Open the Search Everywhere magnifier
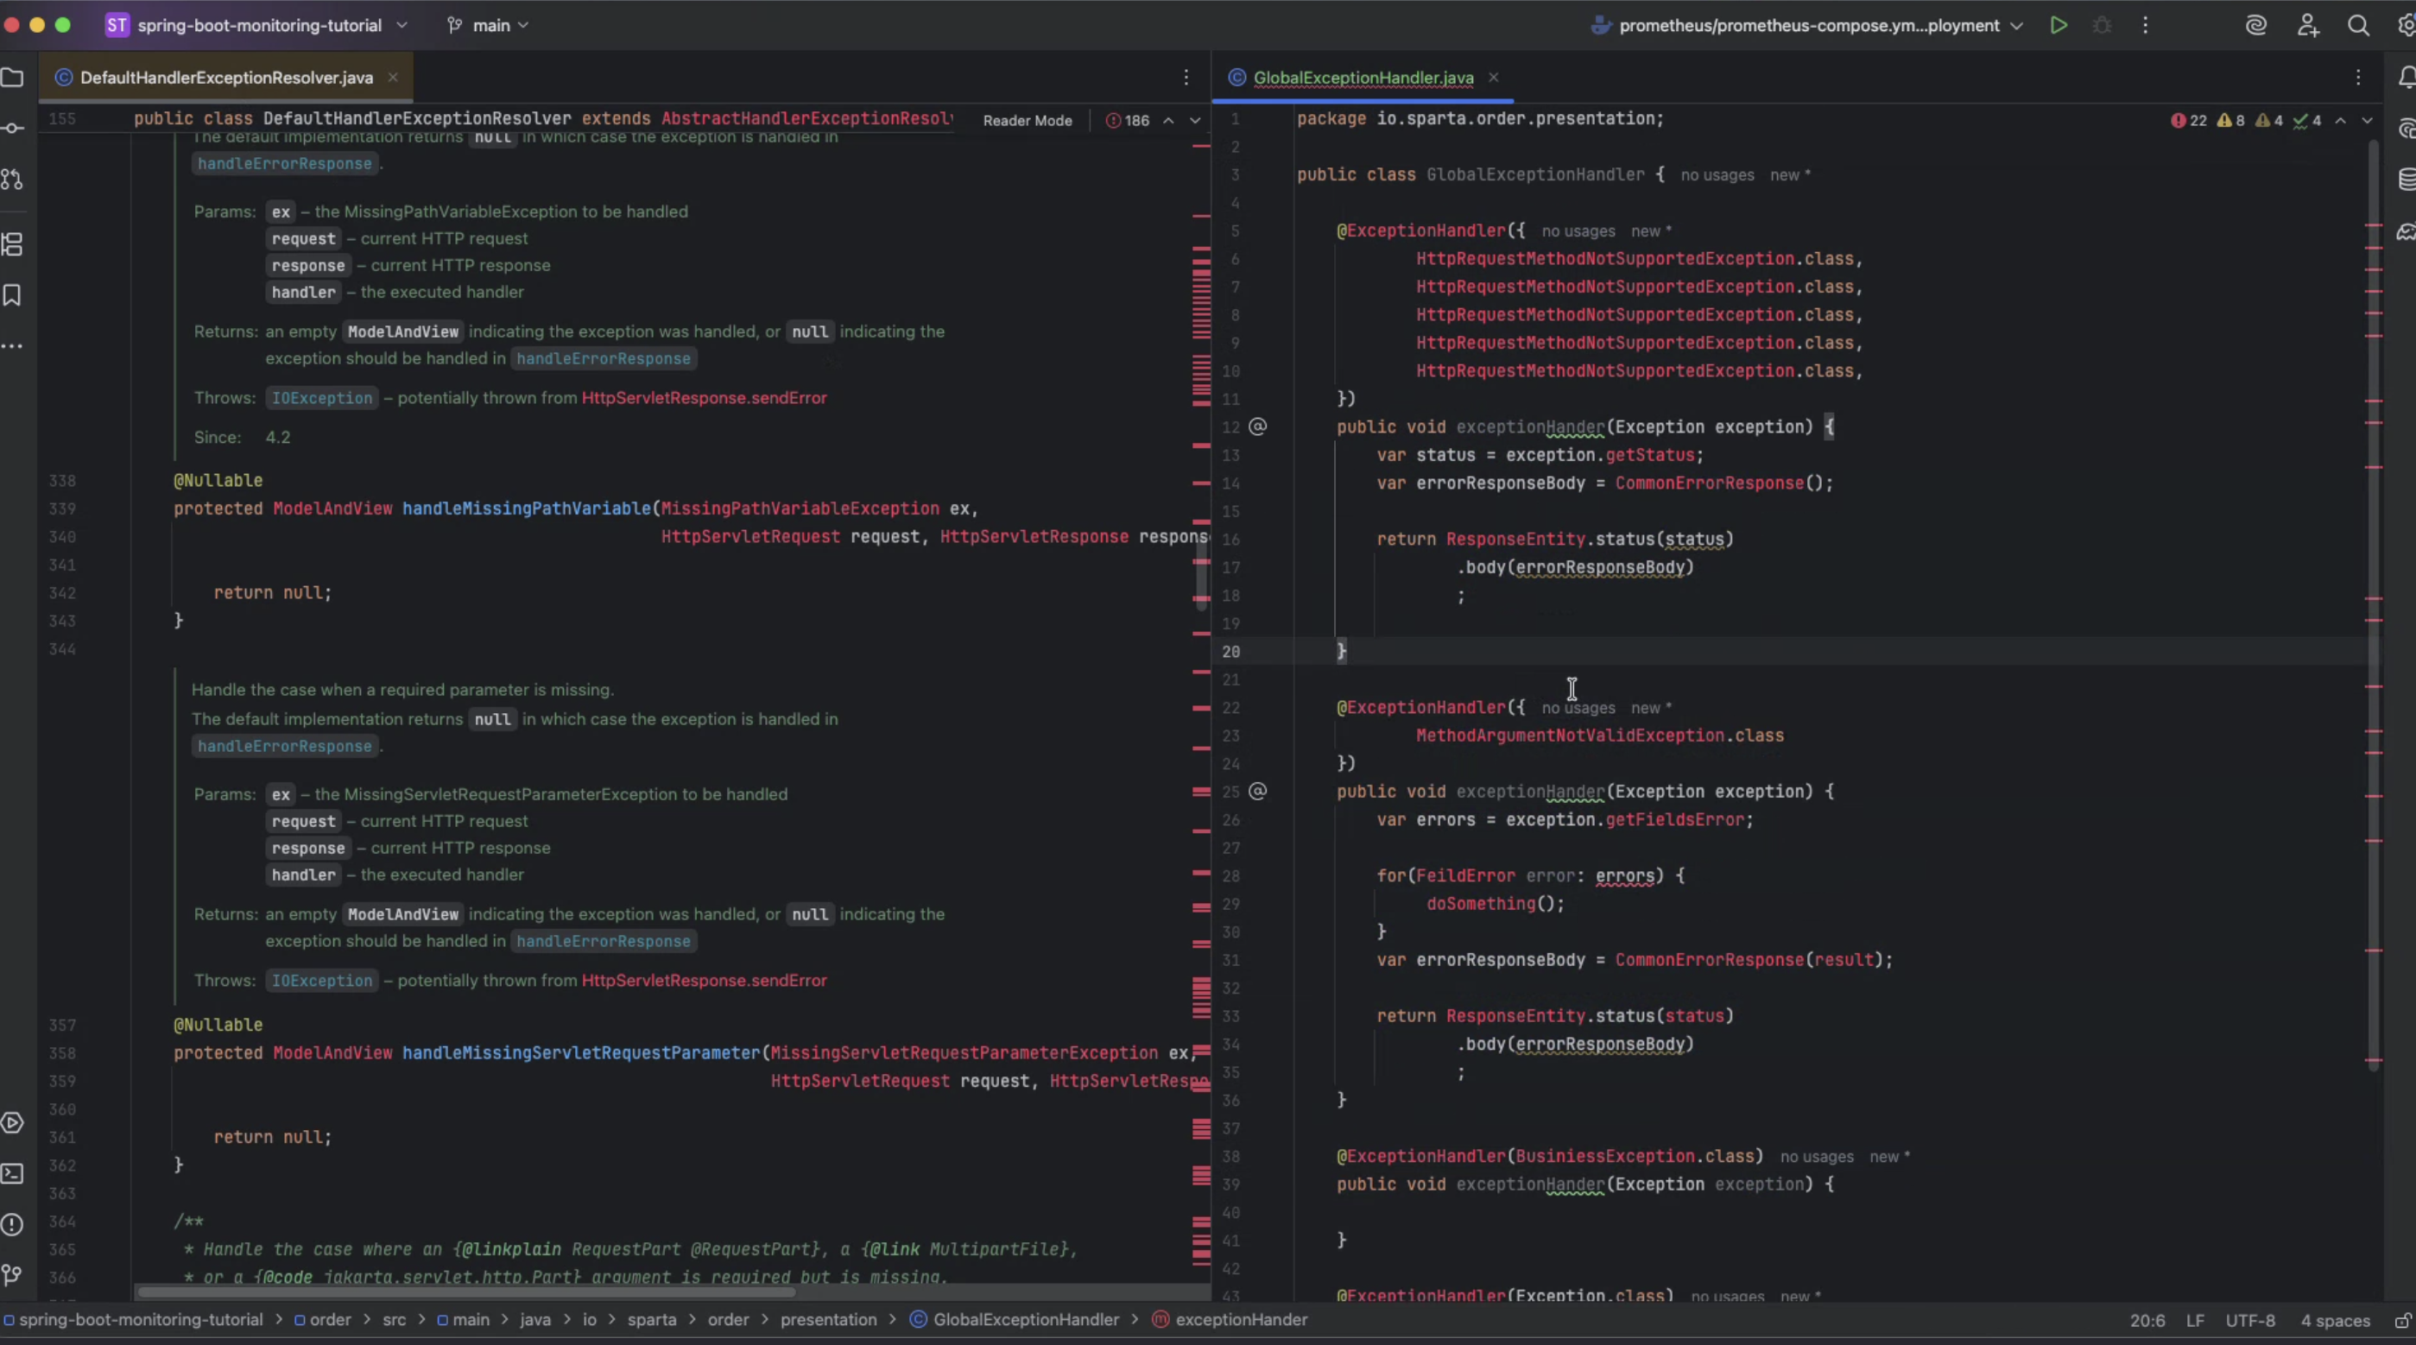This screenshot has width=2416, height=1345. pos(2358,25)
